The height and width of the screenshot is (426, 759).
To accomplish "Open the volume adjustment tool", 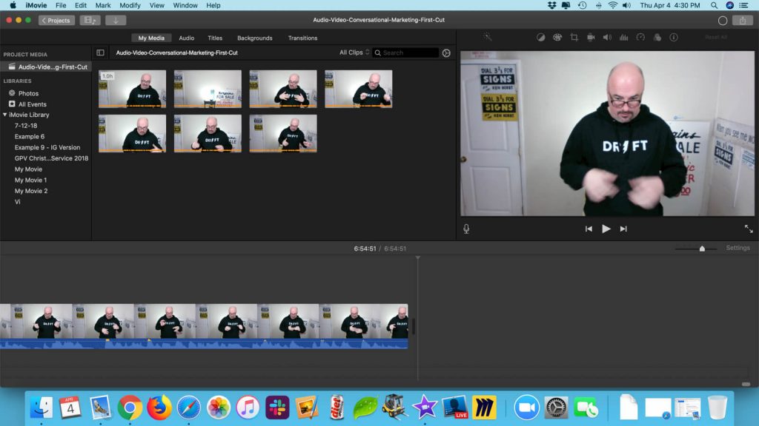I will tap(607, 37).
